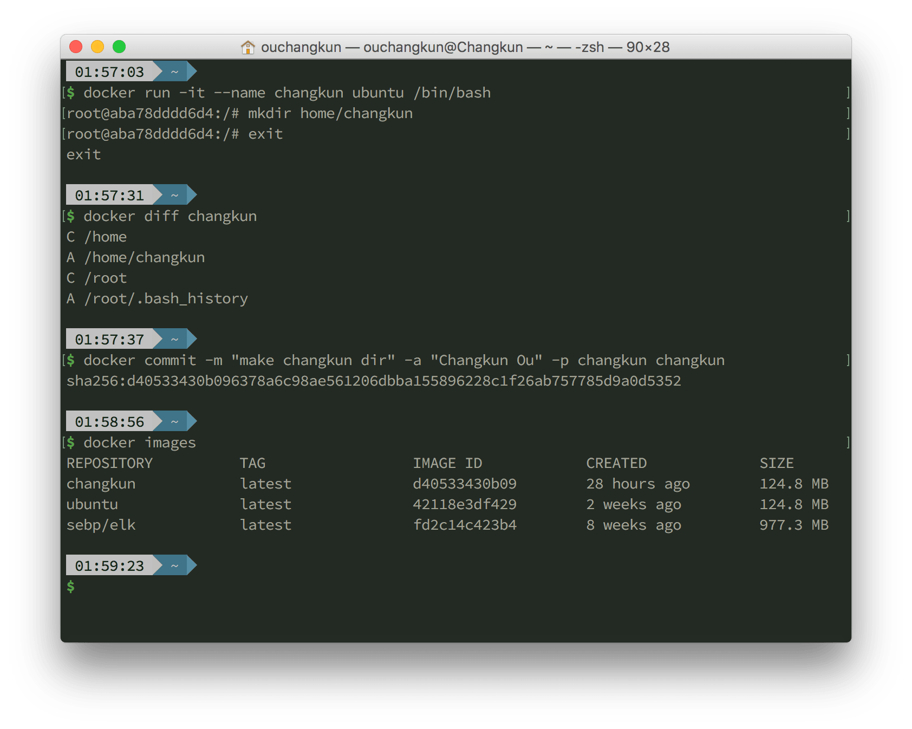
Task: Click the docker commit command line
Action: coord(403,361)
